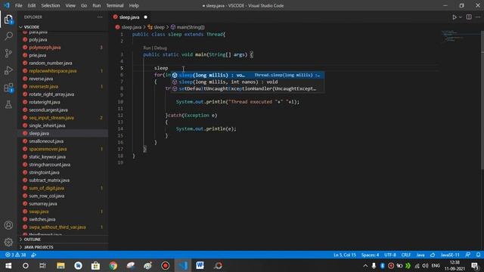Open the Manage gear in activity bar
Image resolution: width=484 pixels, height=272 pixels.
pyautogui.click(x=8, y=242)
